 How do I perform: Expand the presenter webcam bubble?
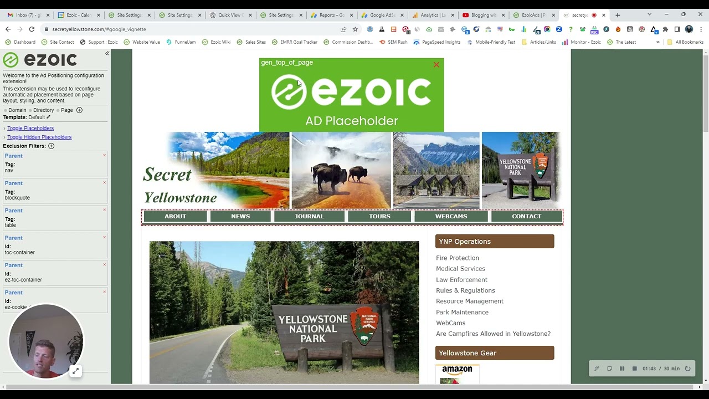pyautogui.click(x=75, y=371)
